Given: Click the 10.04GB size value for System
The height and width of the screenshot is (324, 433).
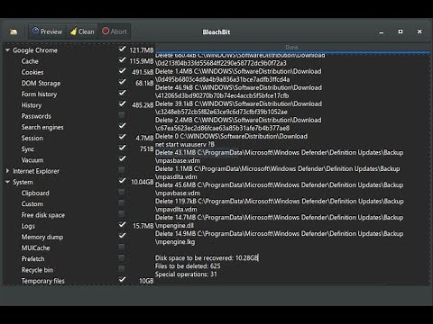Looking at the screenshot, I should pos(143,182).
